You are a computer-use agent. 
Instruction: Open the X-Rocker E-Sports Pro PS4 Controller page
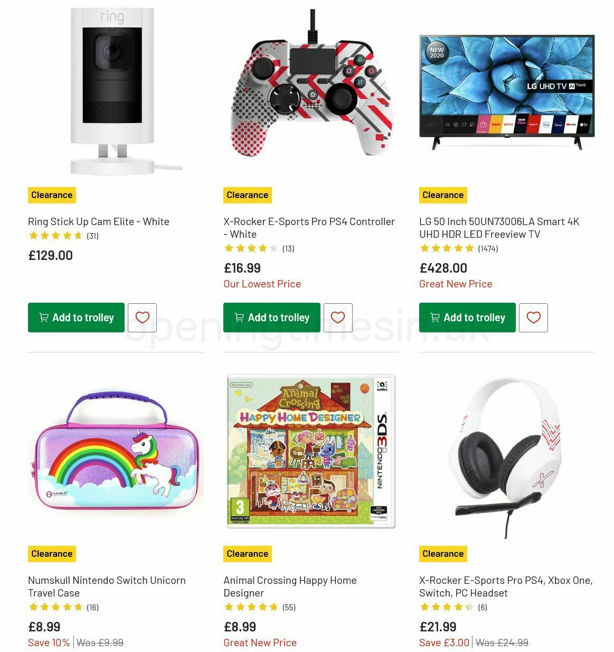click(308, 228)
